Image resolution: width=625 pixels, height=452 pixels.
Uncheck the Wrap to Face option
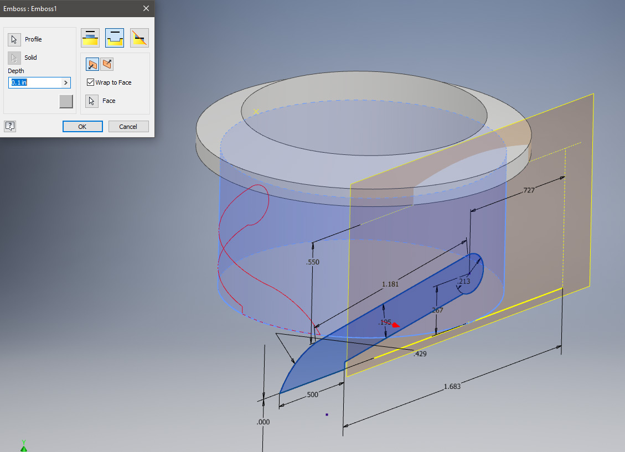90,82
